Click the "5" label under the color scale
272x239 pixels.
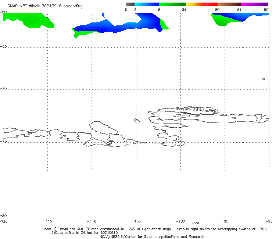coord(135,10)
